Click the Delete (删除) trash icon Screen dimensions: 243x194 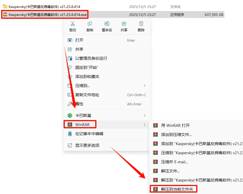141,24
